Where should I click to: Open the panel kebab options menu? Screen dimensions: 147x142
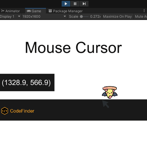click(x=144, y=11)
